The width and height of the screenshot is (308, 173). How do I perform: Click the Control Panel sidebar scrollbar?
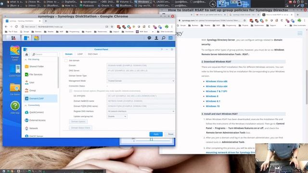point(58,73)
